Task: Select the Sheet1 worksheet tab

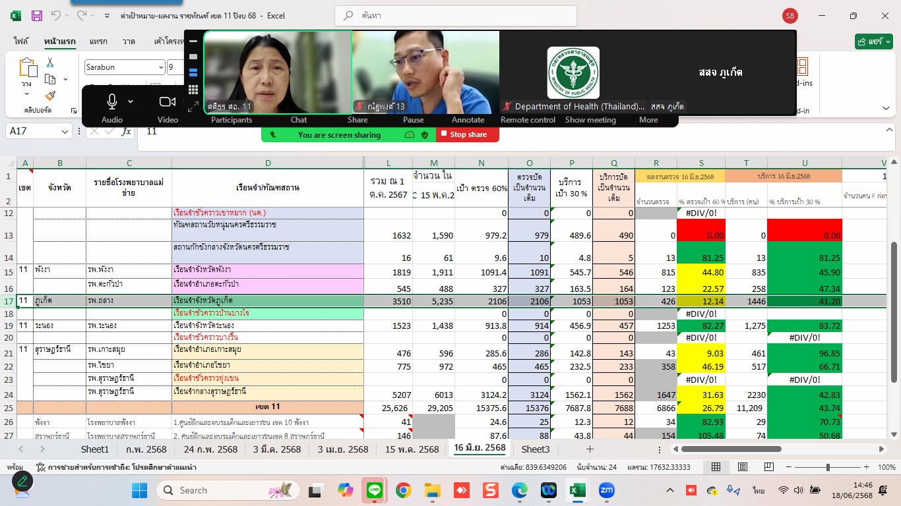Action: pyautogui.click(x=94, y=449)
